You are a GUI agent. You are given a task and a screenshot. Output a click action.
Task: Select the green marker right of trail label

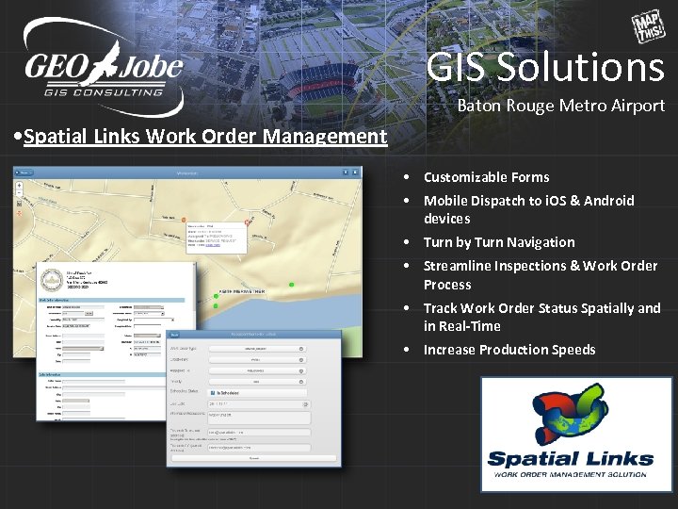click(291, 285)
